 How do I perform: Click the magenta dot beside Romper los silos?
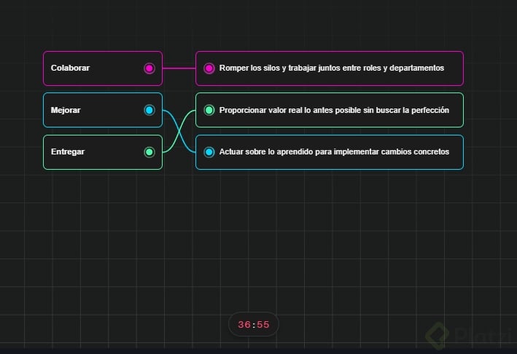[209, 68]
